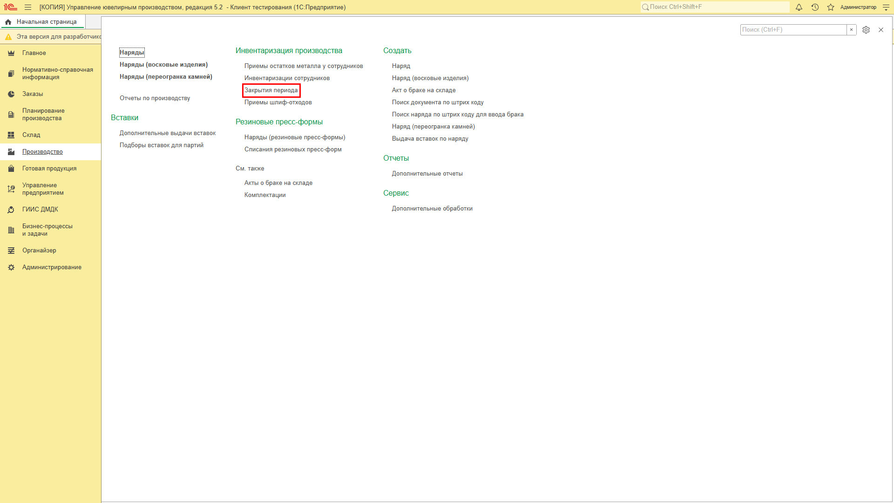Open Закрытия периода
894x503 pixels.
click(271, 90)
